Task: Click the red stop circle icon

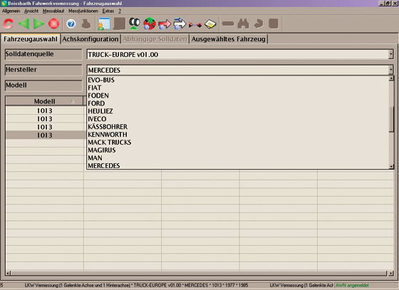Action: coord(53,24)
